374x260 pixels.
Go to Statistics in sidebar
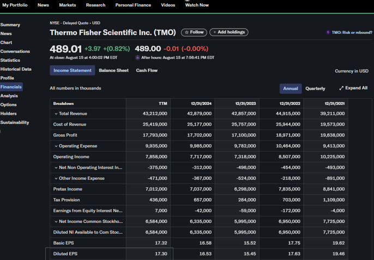(10, 60)
